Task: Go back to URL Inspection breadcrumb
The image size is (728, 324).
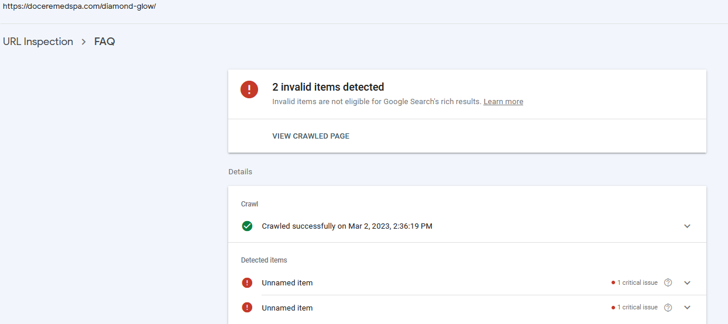Action: 38,42
